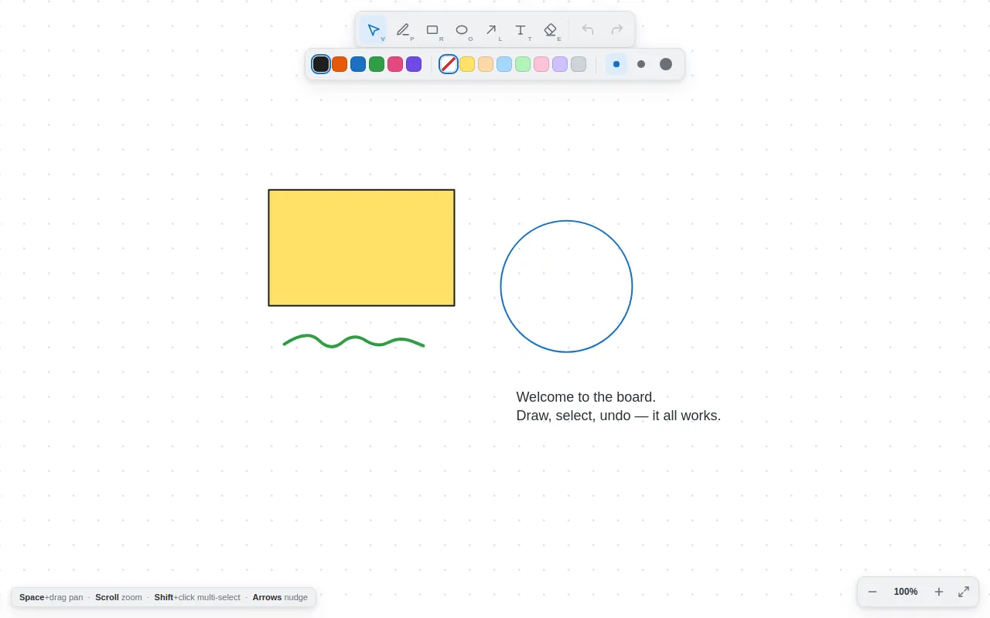The width and height of the screenshot is (990, 618).
Task: Apply the purple stroke color
Action: tap(414, 64)
